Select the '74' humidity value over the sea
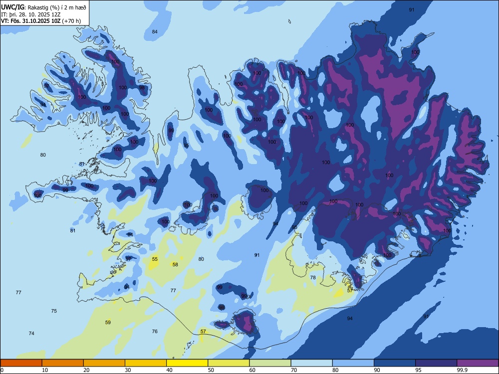 point(31,334)
